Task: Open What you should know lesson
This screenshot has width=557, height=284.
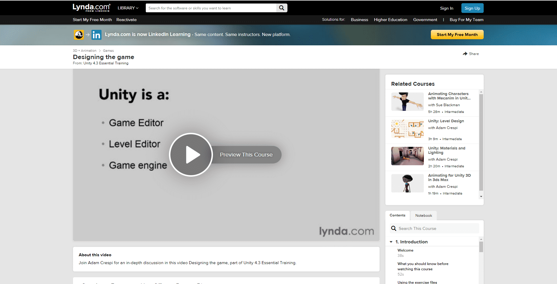Action: click(x=423, y=266)
